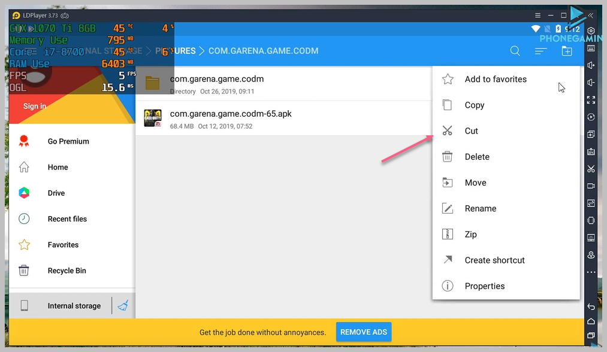
Task: Open search in the file manager header
Action: [515, 51]
